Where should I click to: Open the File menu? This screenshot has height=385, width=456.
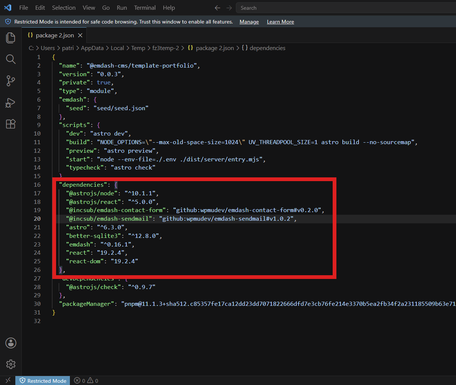tap(24, 8)
